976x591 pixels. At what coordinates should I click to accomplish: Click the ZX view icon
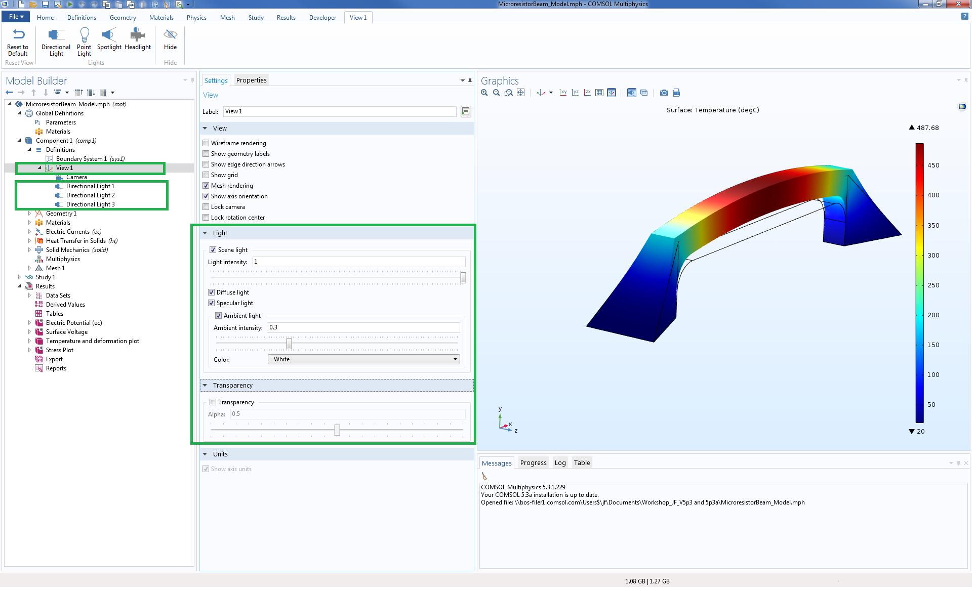(x=587, y=93)
